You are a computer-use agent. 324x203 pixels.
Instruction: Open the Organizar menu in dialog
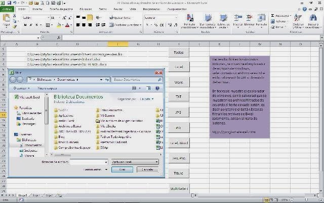[21, 88]
